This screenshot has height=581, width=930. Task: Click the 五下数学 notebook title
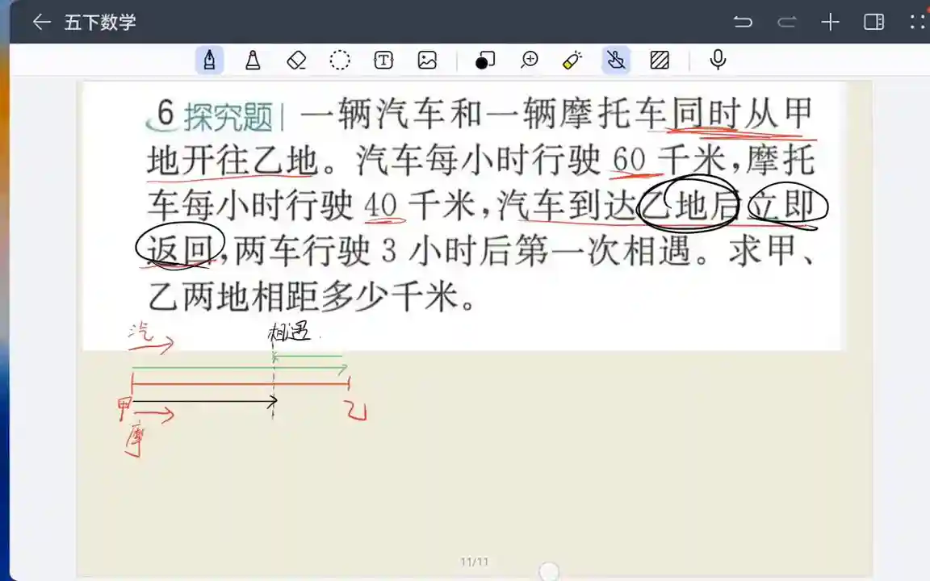100,22
